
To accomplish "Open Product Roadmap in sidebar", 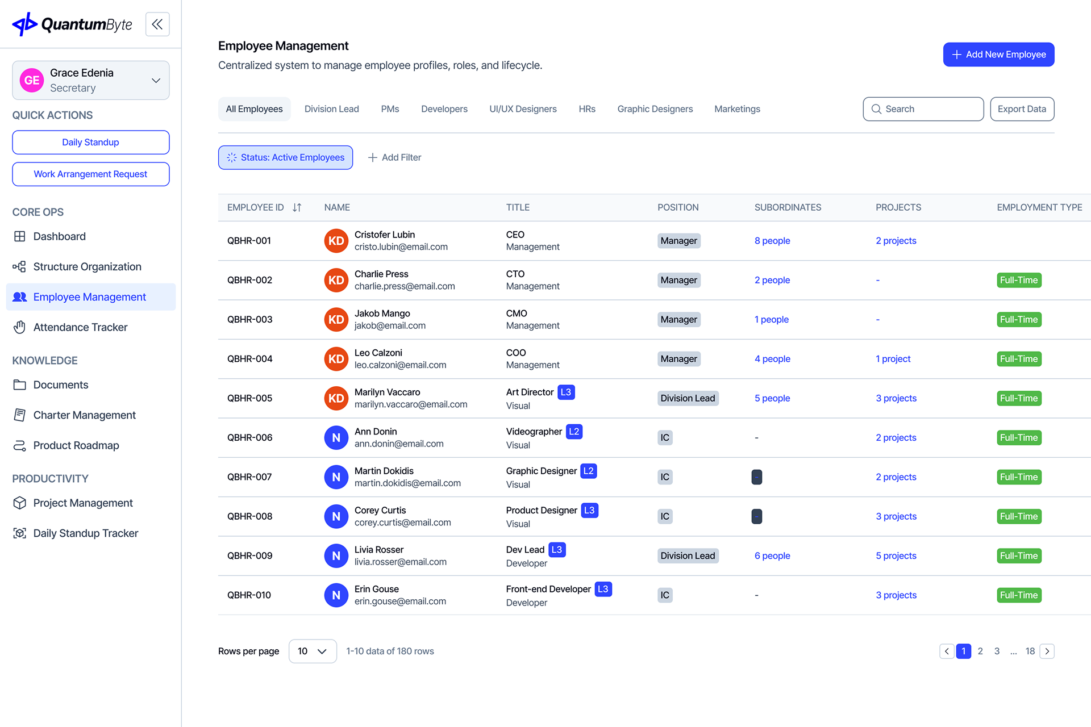I will [76, 445].
